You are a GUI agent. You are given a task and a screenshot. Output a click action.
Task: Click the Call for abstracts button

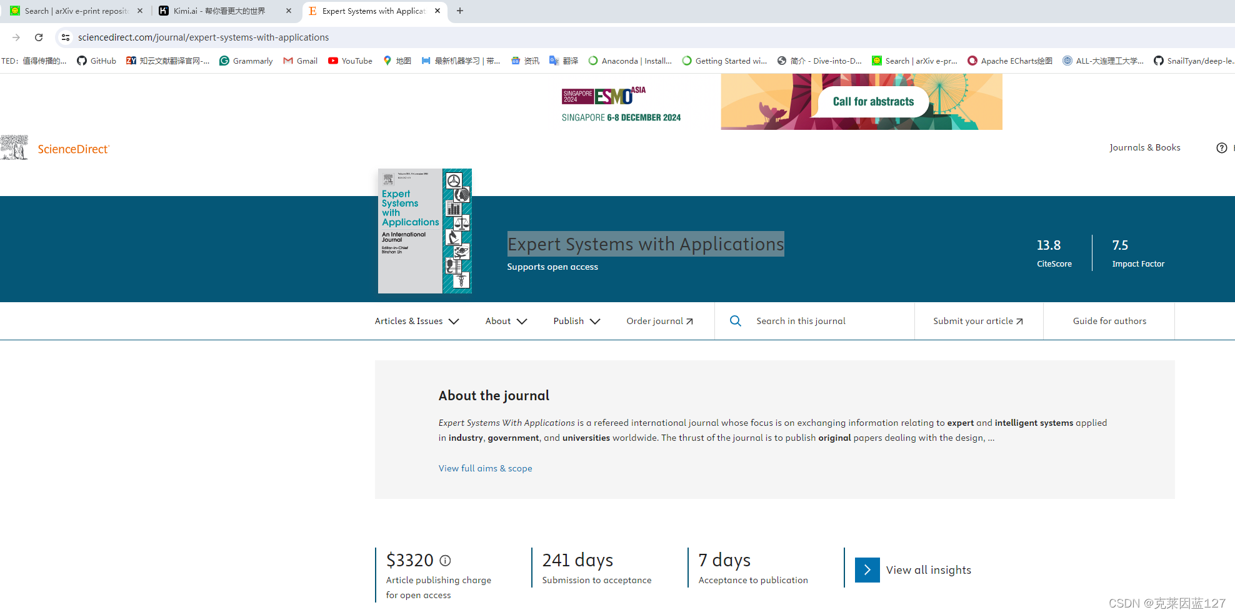point(873,101)
